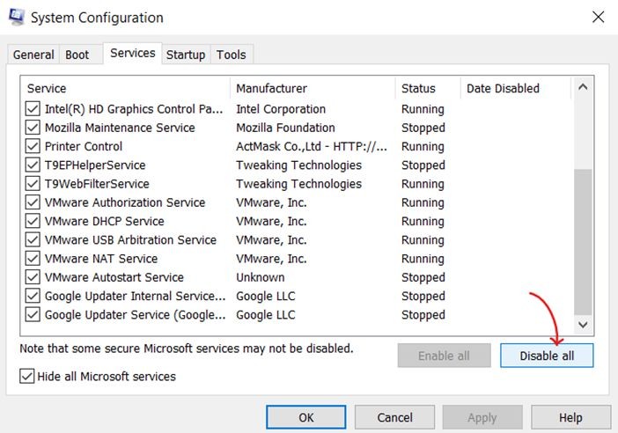618x433 pixels.
Task: Disable the VMware NAT Service checkbox
Action: (x=33, y=259)
